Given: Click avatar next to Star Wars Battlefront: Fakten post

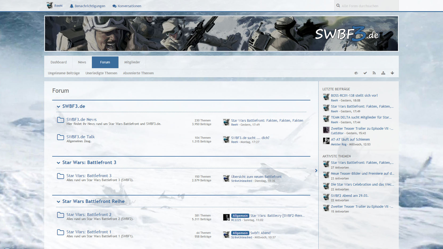Looking at the screenshot, I should coord(226,122).
